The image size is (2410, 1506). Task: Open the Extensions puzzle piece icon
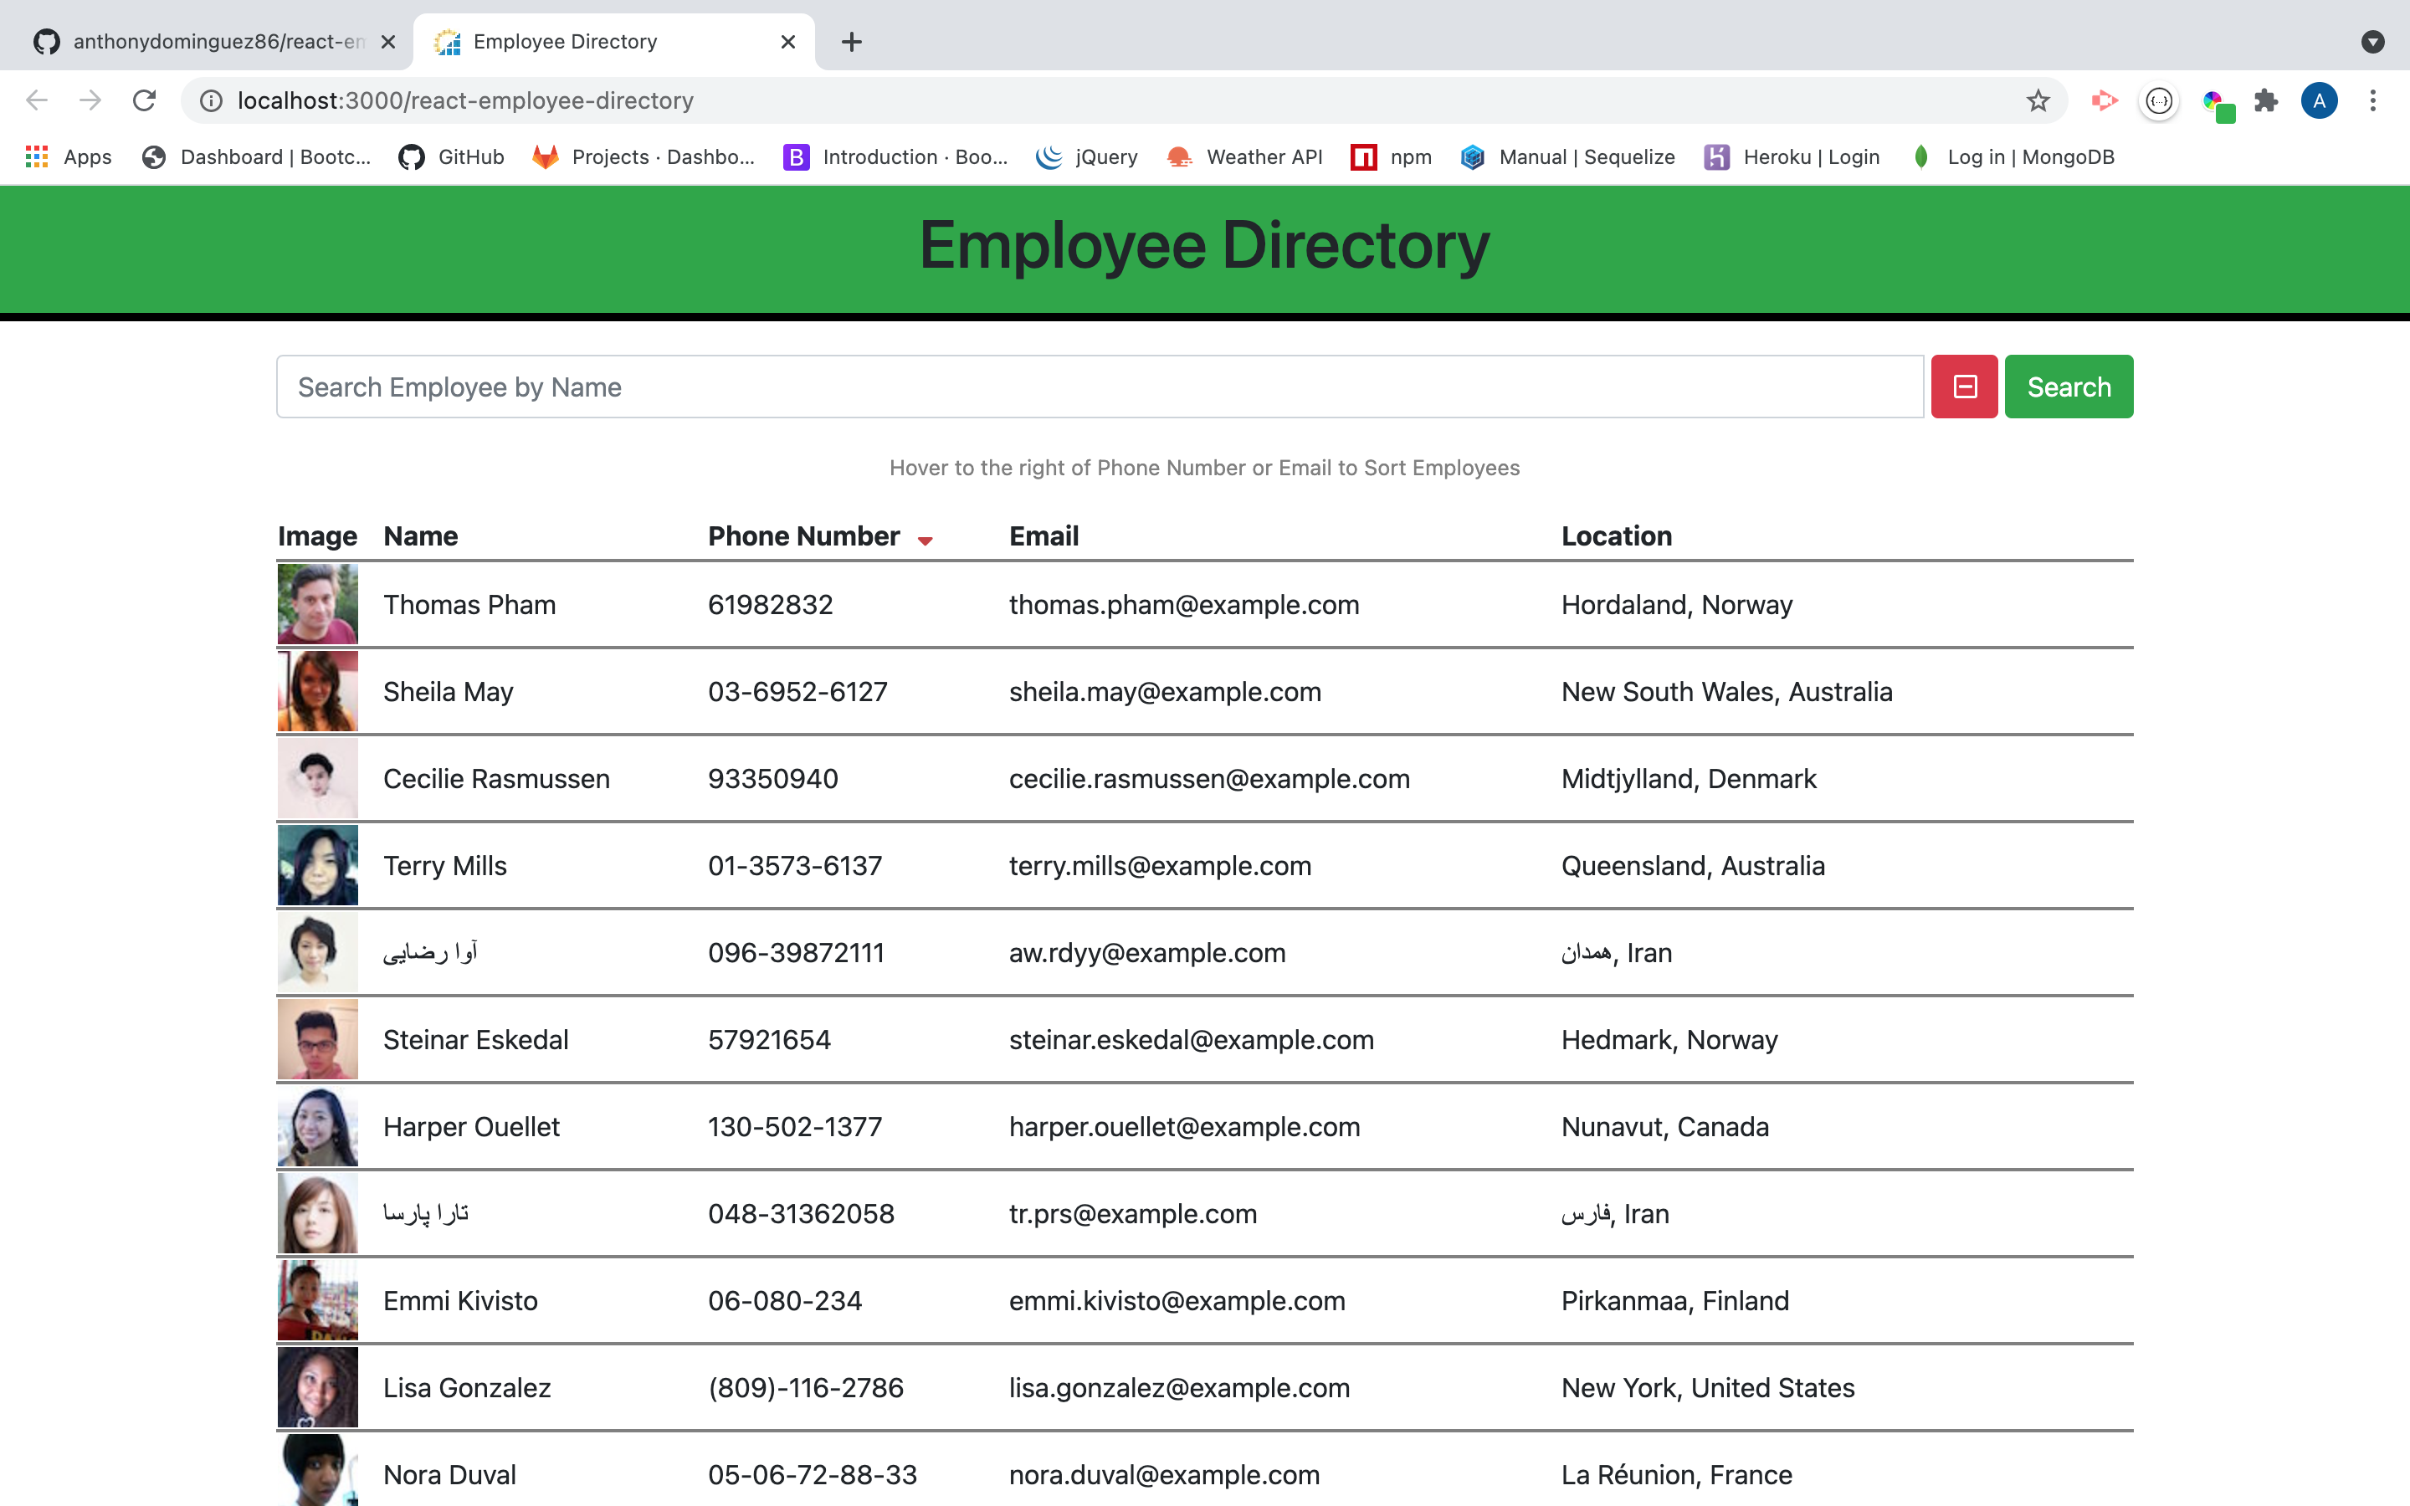pyautogui.click(x=2265, y=100)
